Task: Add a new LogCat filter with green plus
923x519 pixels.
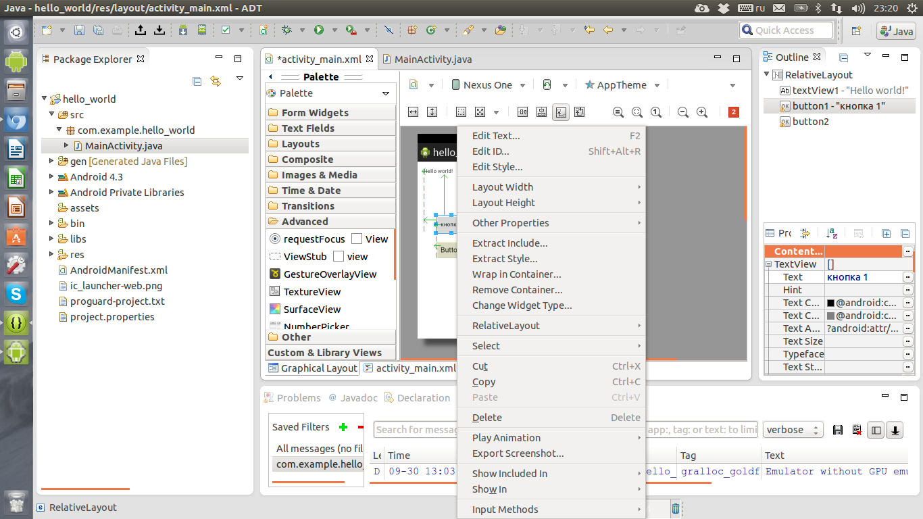Action: [343, 427]
